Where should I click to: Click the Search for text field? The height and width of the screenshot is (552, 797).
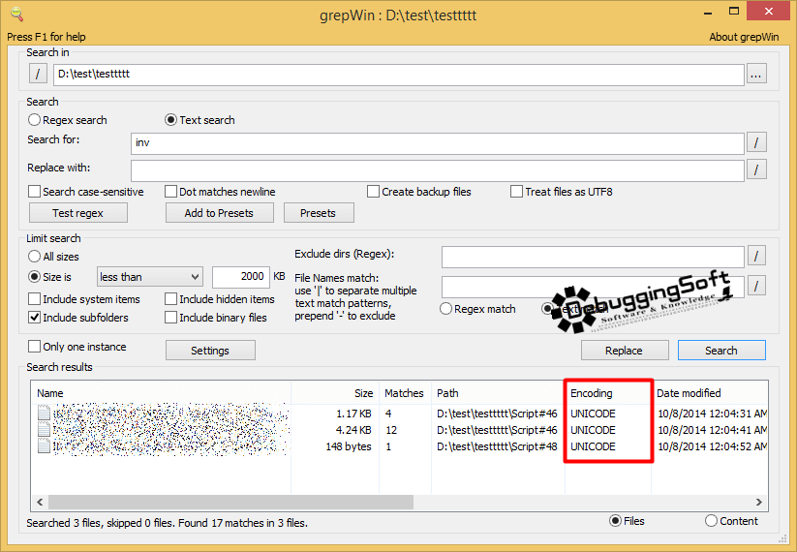tap(437, 143)
